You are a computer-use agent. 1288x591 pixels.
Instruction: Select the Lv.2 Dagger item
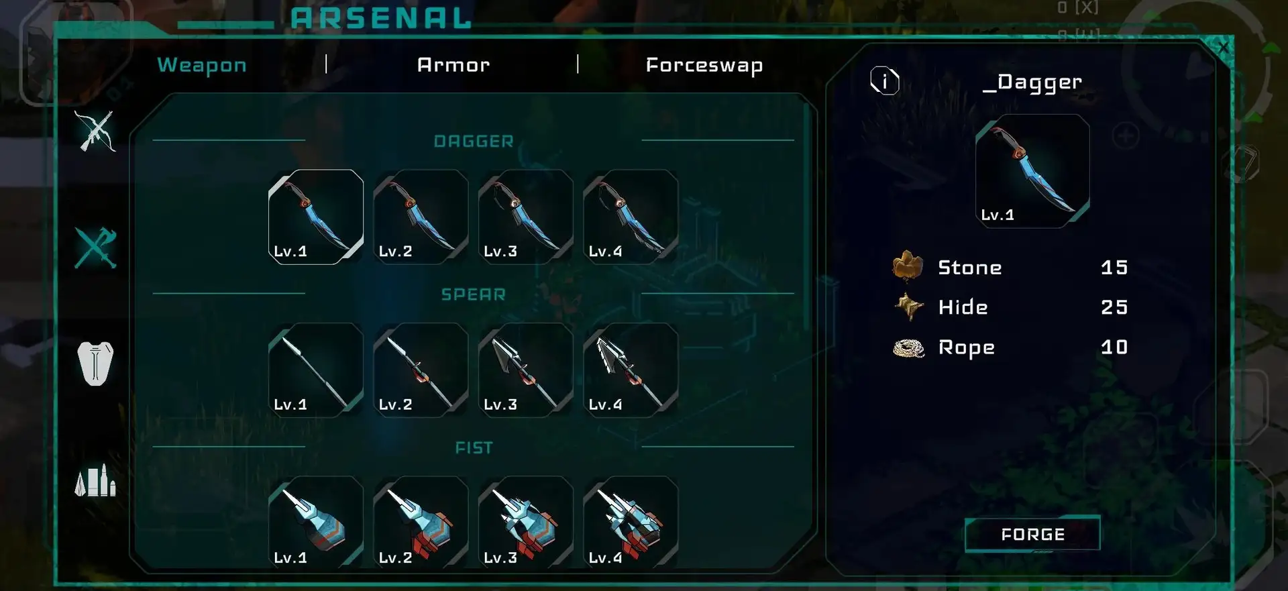(x=421, y=217)
